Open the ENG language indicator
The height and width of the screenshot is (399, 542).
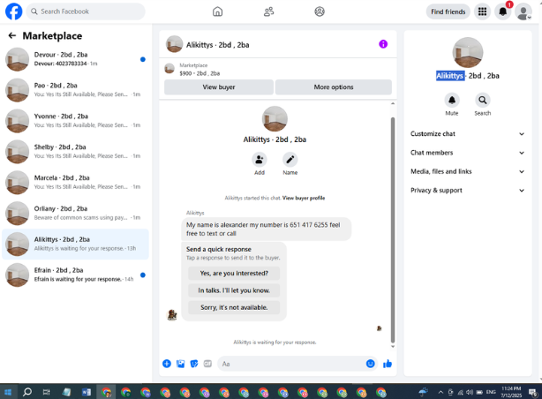[491, 392]
